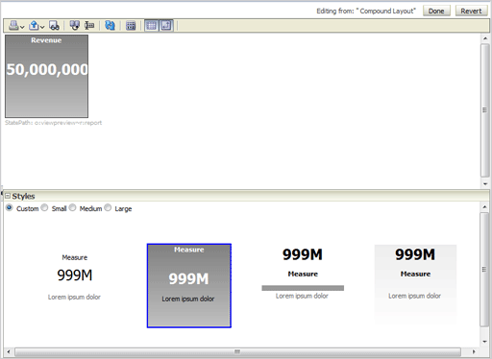Click the preview binoculars icon
492x359 pixels.
click(54, 26)
